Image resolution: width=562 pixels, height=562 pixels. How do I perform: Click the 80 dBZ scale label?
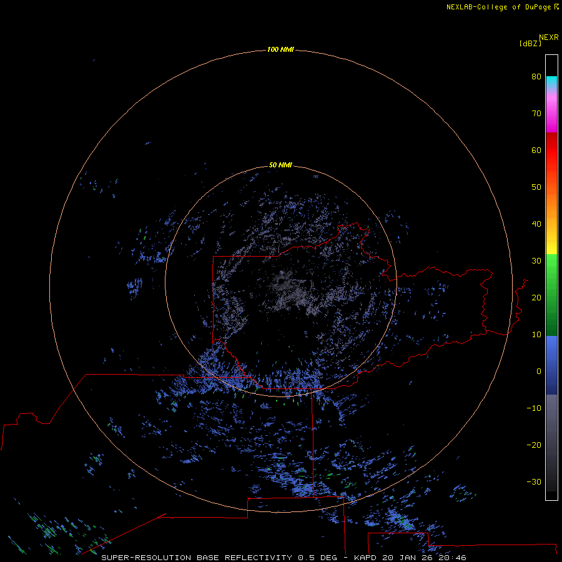(536, 77)
